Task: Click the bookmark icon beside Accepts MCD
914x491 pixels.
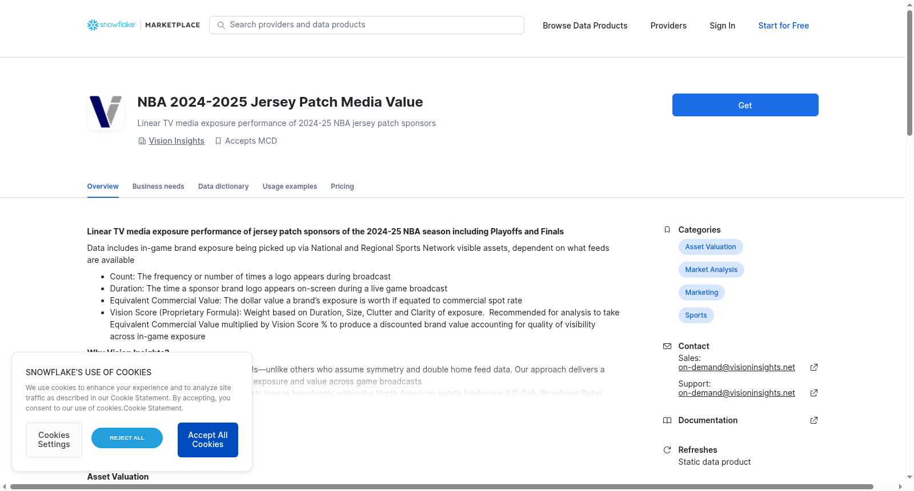Action: pyautogui.click(x=218, y=141)
